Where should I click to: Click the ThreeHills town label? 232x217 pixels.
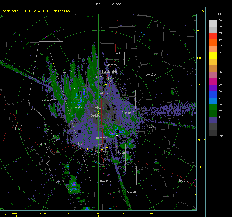coord(130,113)
